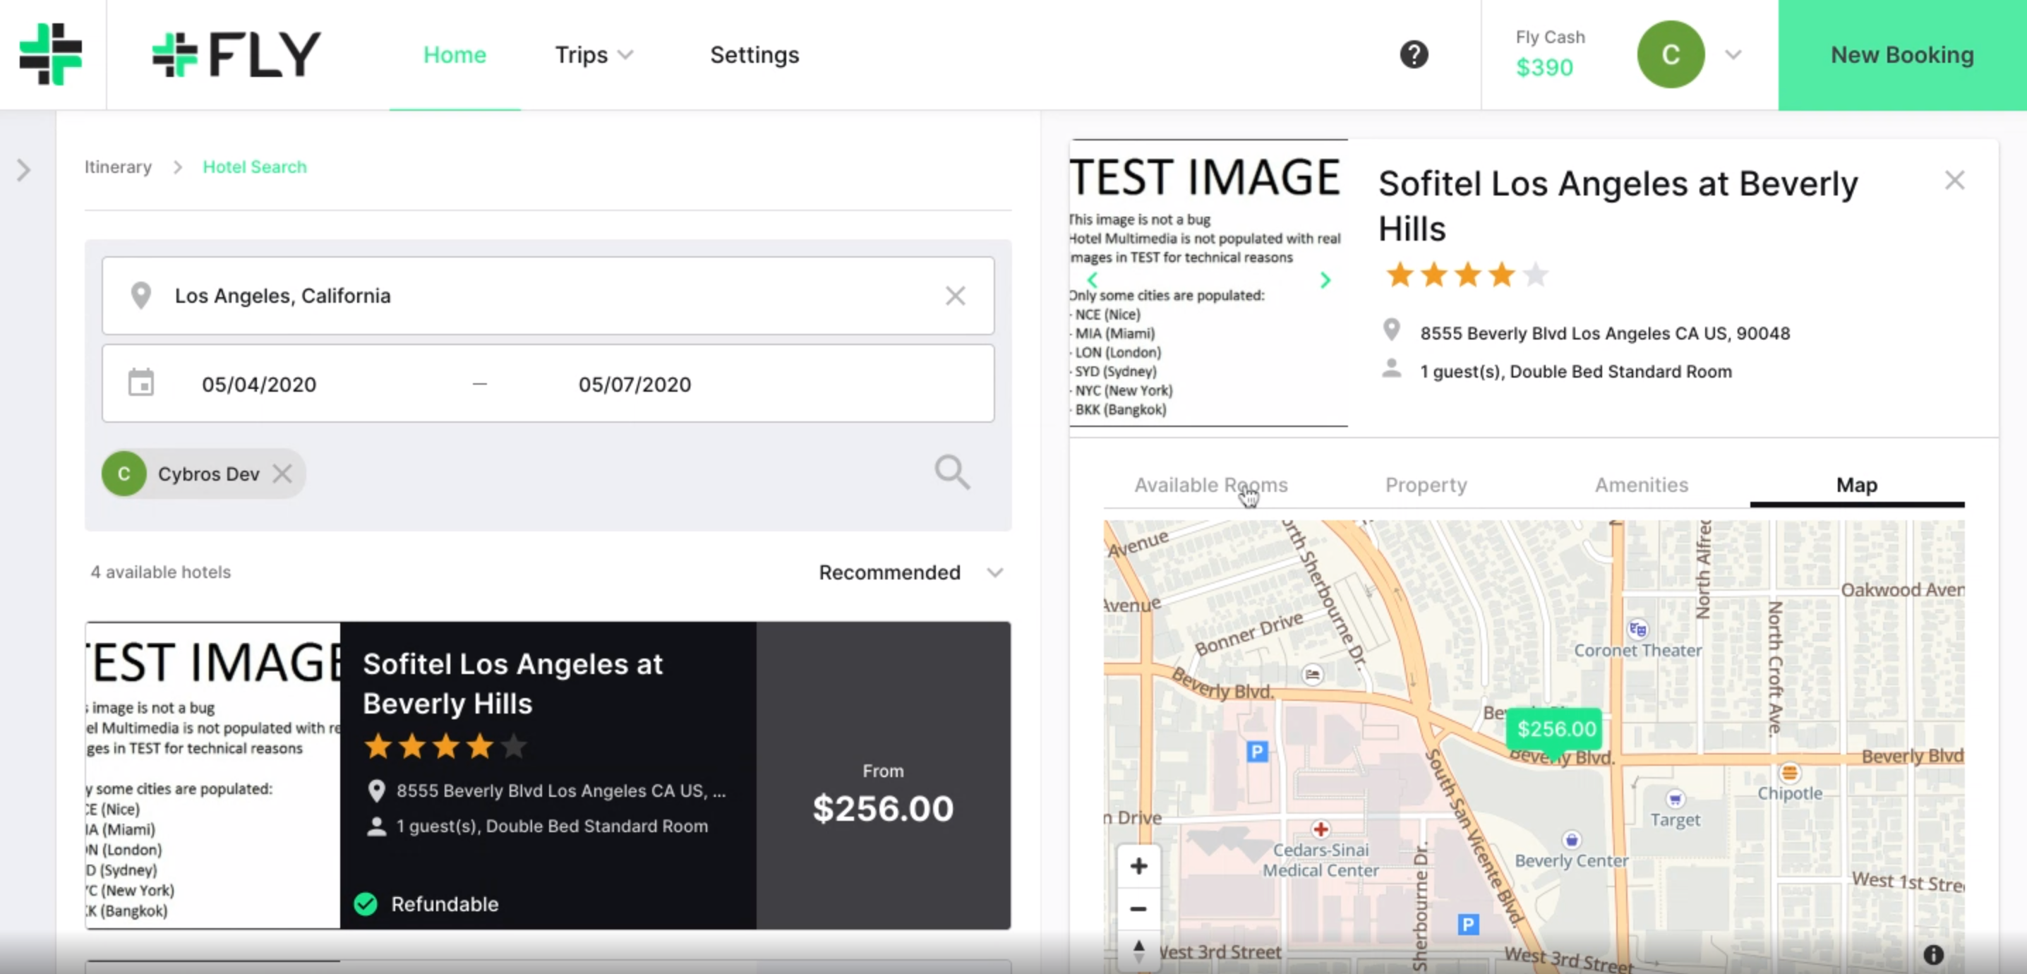Click the Cybros Dev traveler chip
This screenshot has width=2027, height=974.
(203, 474)
